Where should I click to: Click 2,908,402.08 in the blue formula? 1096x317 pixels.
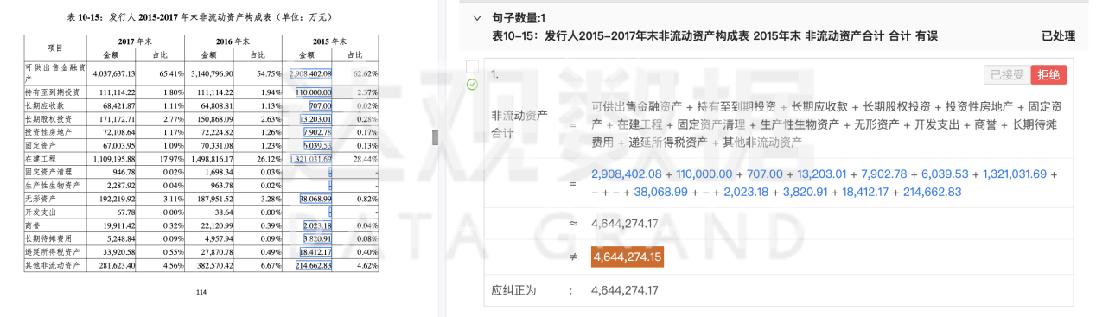[x=626, y=174]
